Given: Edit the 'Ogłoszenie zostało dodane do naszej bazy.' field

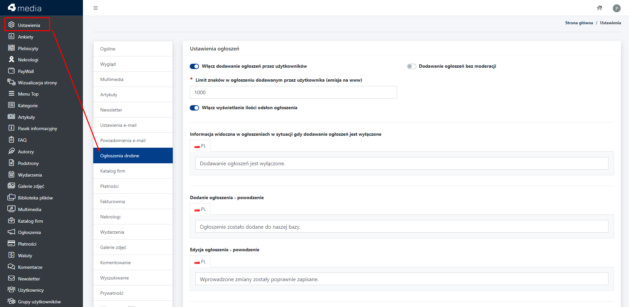Looking at the screenshot, I should tap(402, 227).
